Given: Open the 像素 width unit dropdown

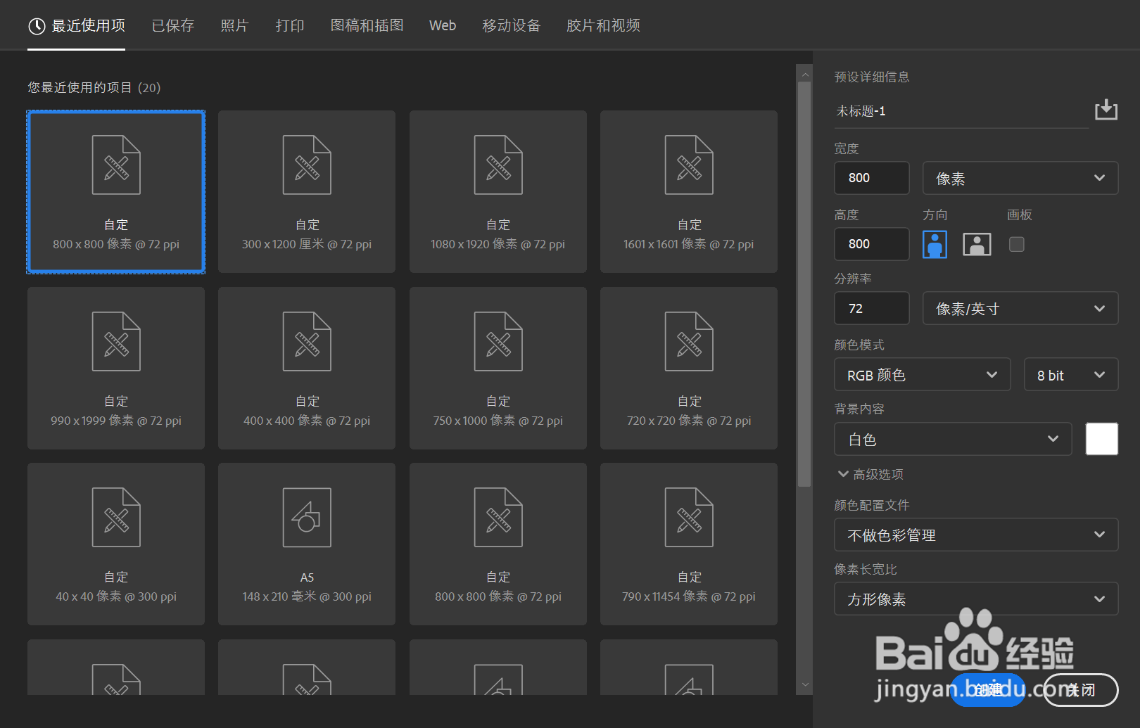Looking at the screenshot, I should click(x=1020, y=178).
